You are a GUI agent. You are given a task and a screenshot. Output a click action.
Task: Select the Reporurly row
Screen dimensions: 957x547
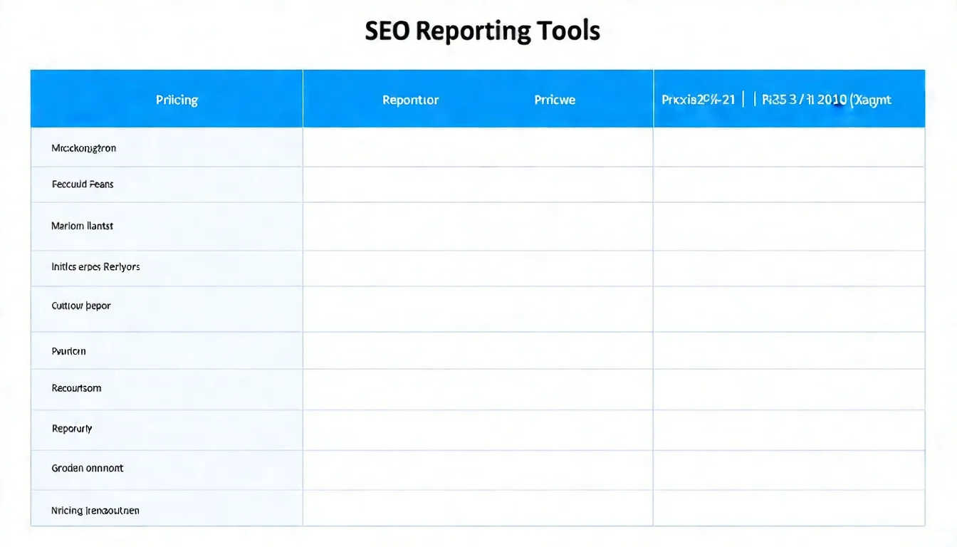(x=72, y=429)
